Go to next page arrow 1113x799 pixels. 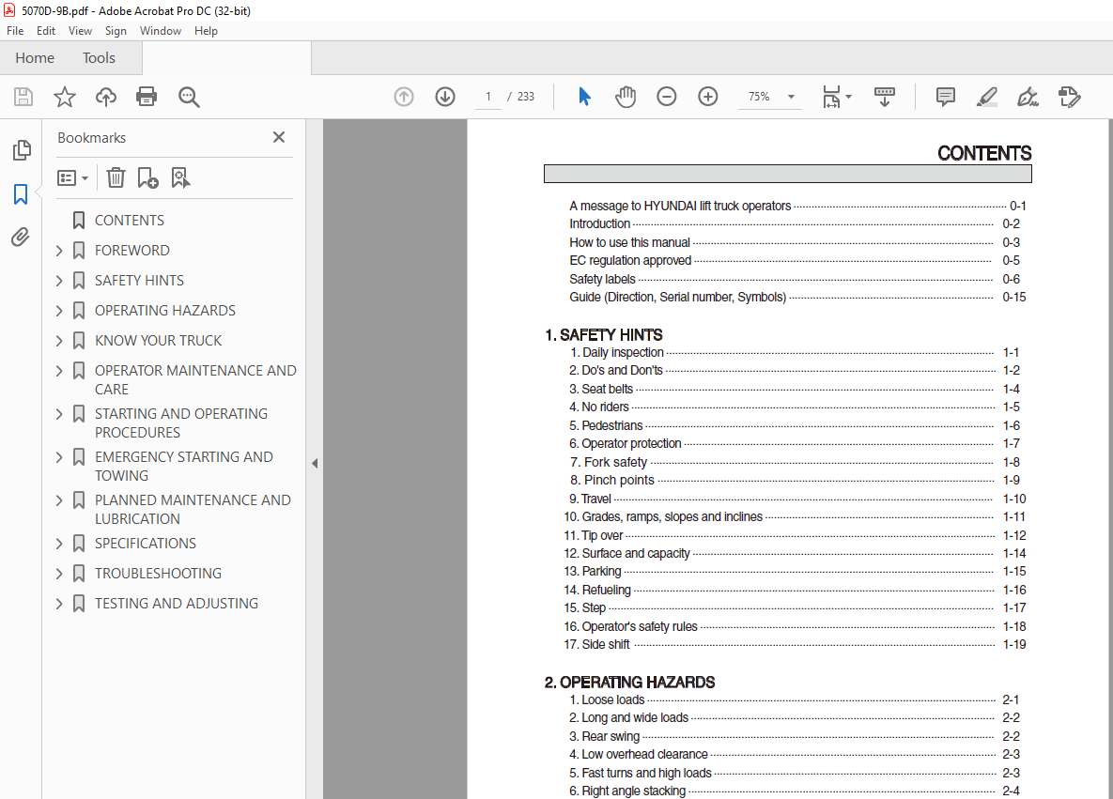(445, 97)
